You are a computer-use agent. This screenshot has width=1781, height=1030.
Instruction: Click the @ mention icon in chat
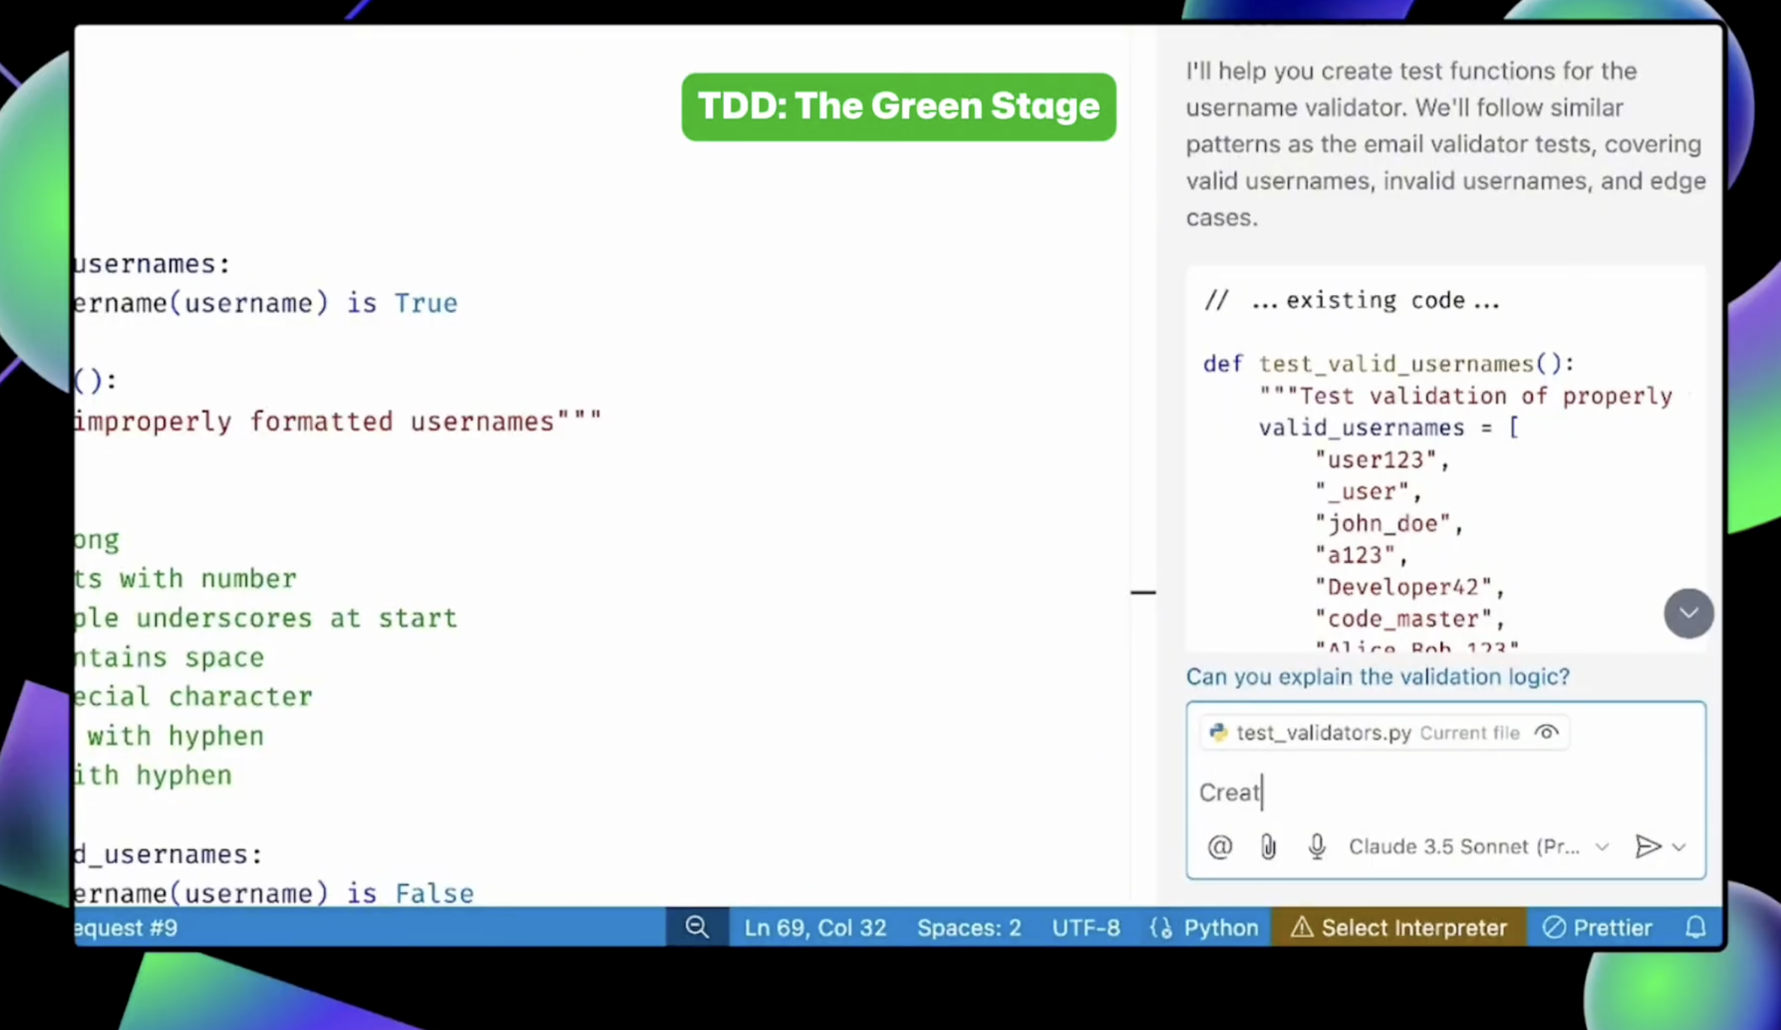pyautogui.click(x=1219, y=847)
